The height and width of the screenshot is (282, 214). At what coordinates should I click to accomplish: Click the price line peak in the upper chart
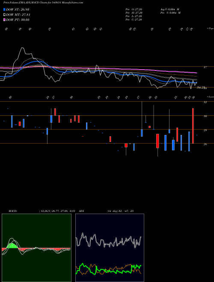coord(22,48)
